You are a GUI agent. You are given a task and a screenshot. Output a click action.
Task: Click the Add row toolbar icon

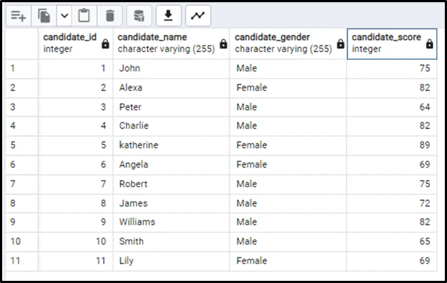coord(18,16)
